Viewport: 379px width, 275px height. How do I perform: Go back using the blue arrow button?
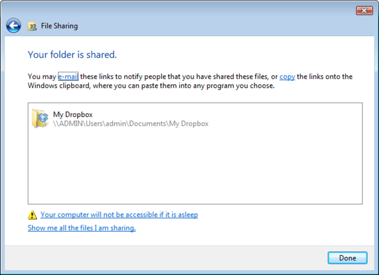pyautogui.click(x=13, y=26)
